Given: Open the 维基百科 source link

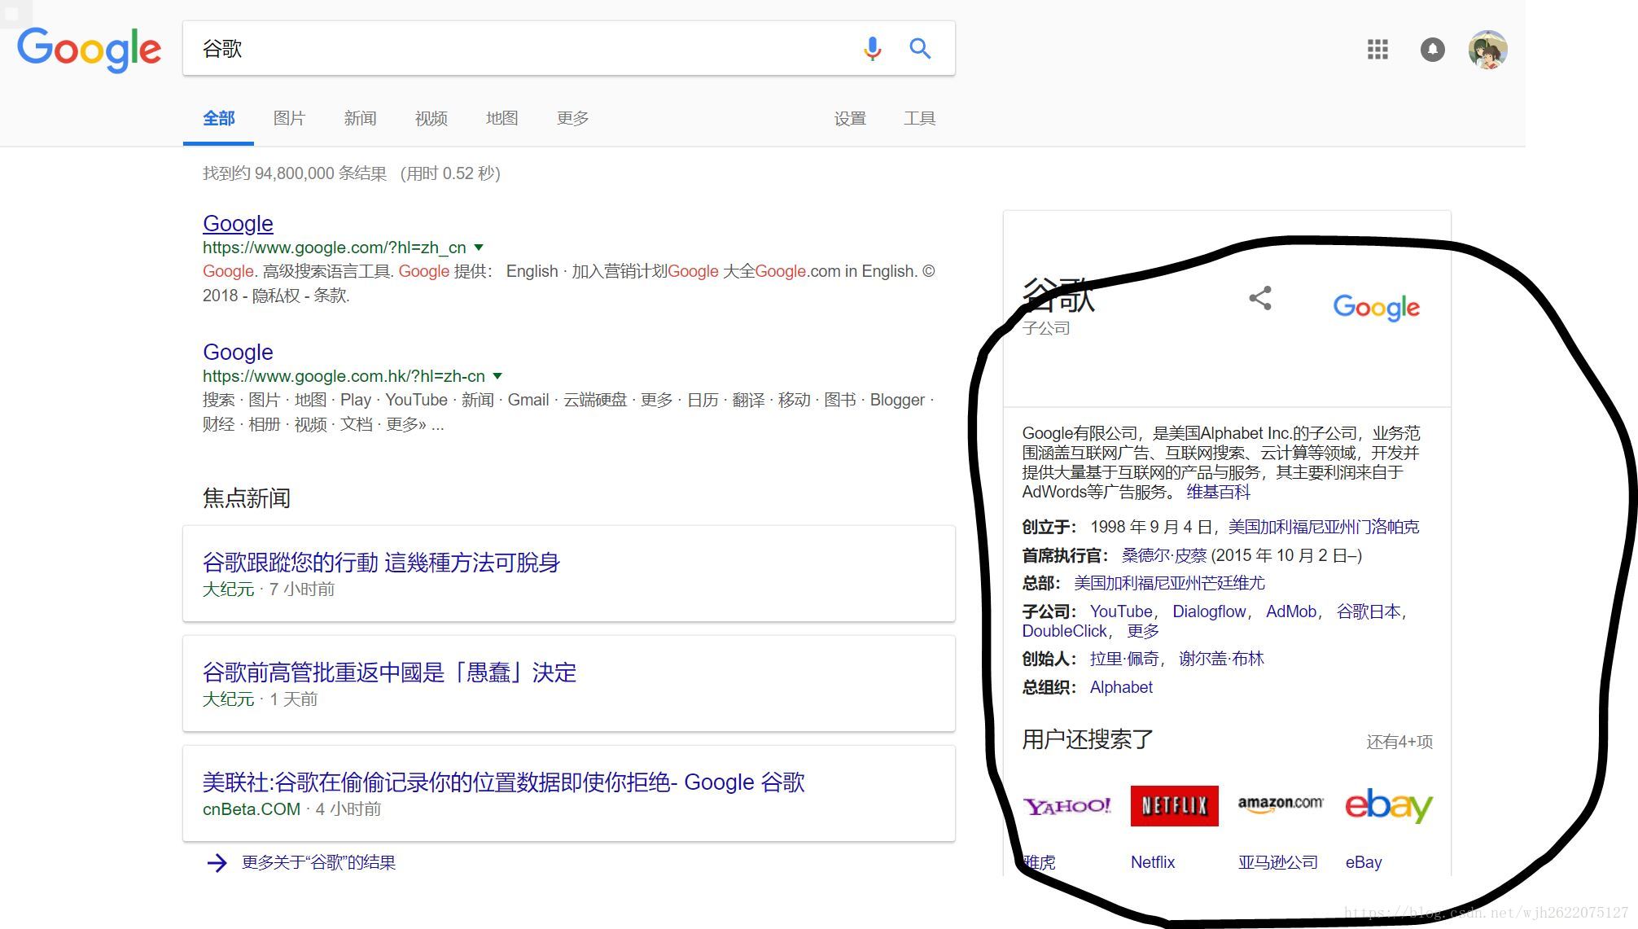Looking at the screenshot, I should [1218, 492].
